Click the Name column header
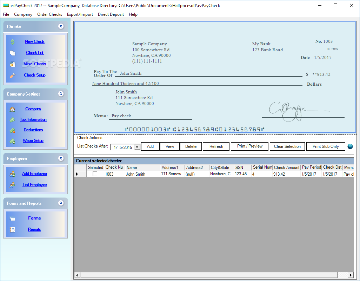This screenshot has height=281, width=360. tap(142, 168)
